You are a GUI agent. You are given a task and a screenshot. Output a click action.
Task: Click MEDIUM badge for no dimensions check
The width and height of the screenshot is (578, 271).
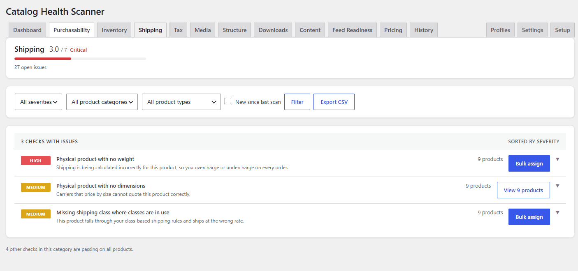click(36, 187)
